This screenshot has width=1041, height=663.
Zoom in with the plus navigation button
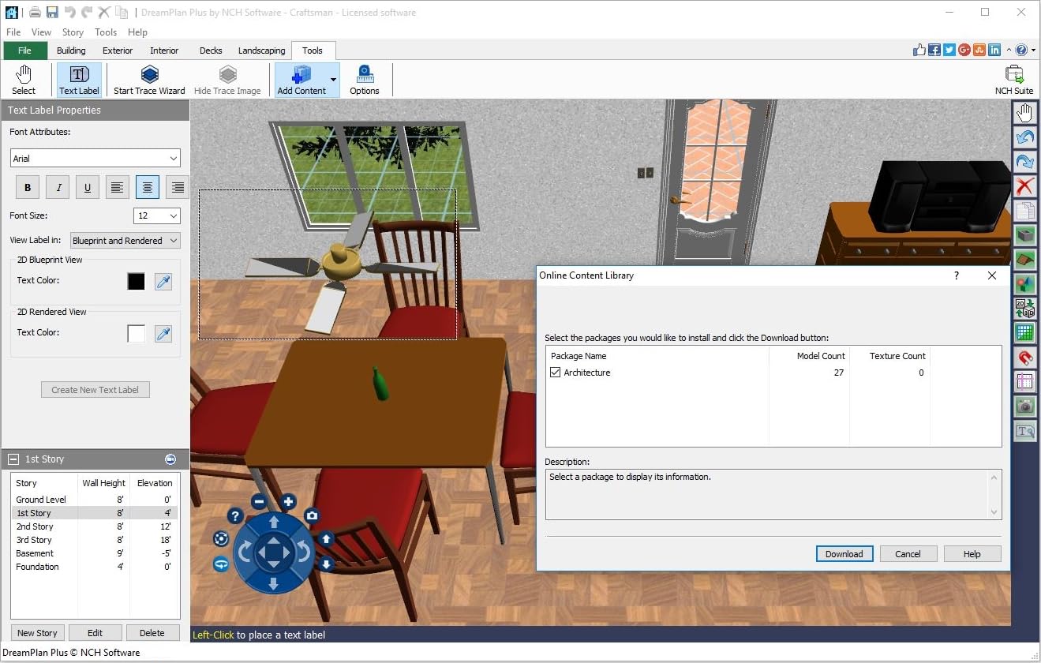pyautogui.click(x=288, y=501)
